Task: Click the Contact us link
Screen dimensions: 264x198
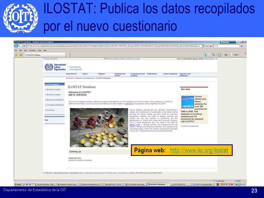Action: pyautogui.click(x=130, y=59)
